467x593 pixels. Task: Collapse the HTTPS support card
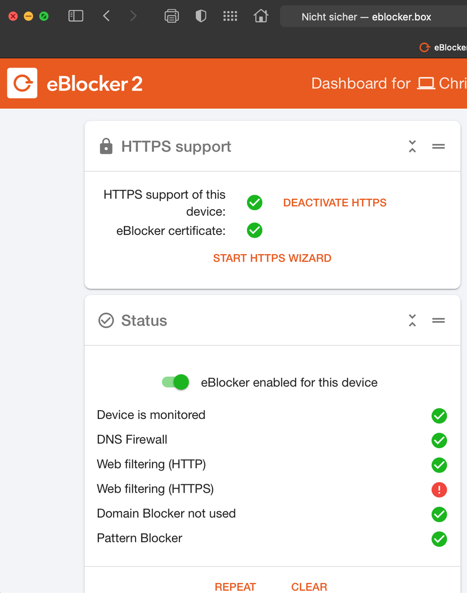[412, 147]
